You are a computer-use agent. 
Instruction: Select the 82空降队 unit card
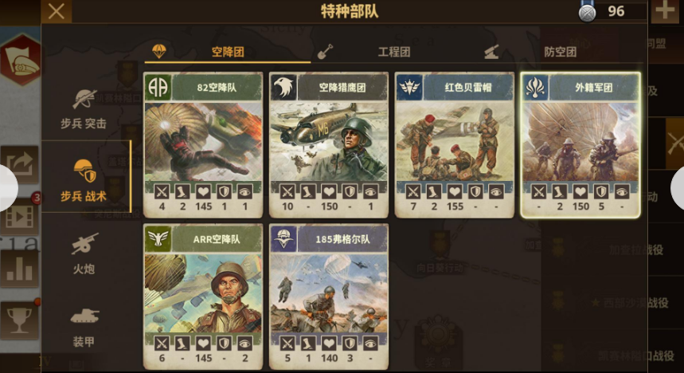(203, 145)
